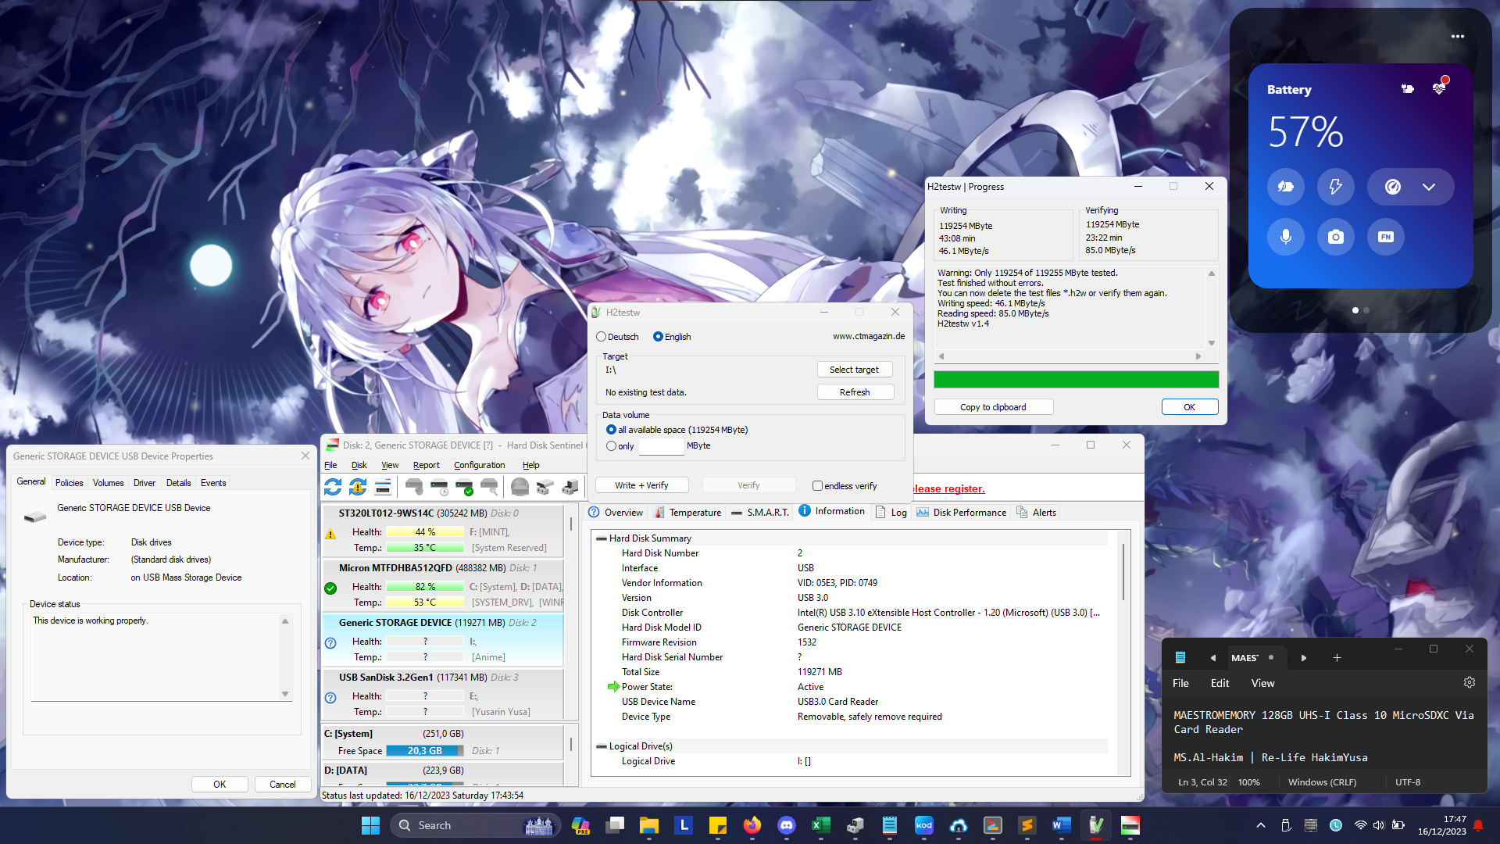Switch to the S.M.A.R.T. tab
This screenshot has width=1500, height=844.
coord(759,513)
